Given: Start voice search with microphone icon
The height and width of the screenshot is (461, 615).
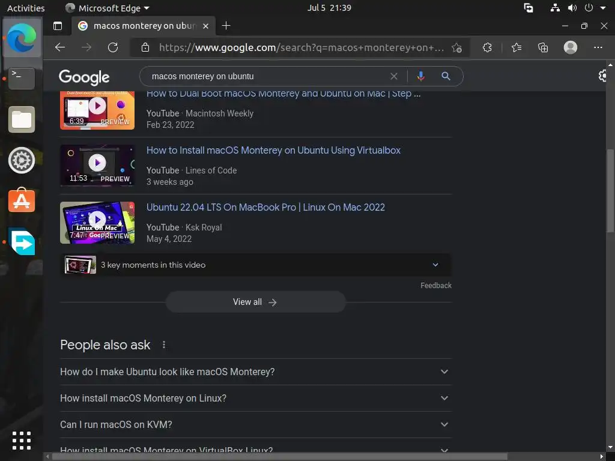Looking at the screenshot, I should (421, 76).
